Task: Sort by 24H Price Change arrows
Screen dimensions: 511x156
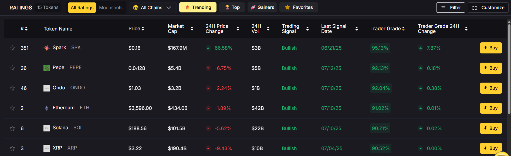Action: pos(238,29)
